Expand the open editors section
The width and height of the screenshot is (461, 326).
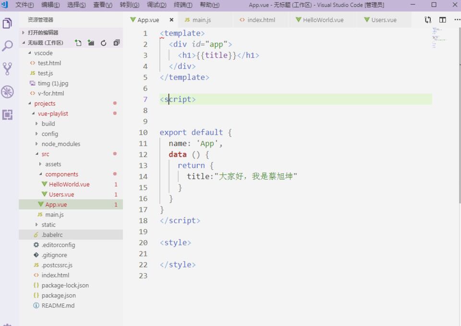[43, 32]
